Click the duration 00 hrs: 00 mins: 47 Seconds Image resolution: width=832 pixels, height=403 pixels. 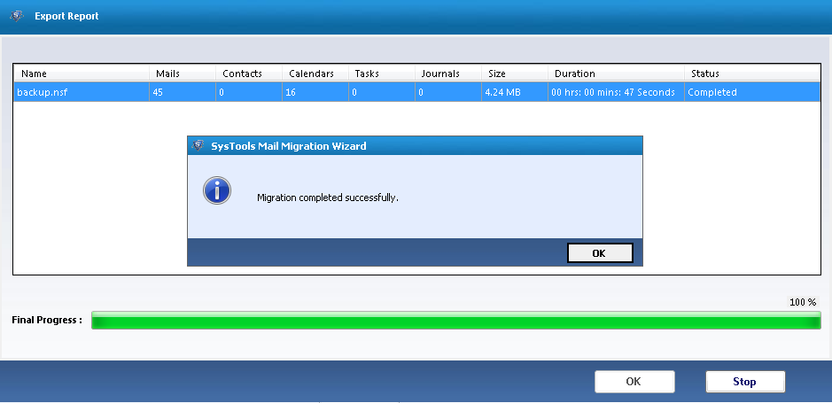click(x=613, y=92)
